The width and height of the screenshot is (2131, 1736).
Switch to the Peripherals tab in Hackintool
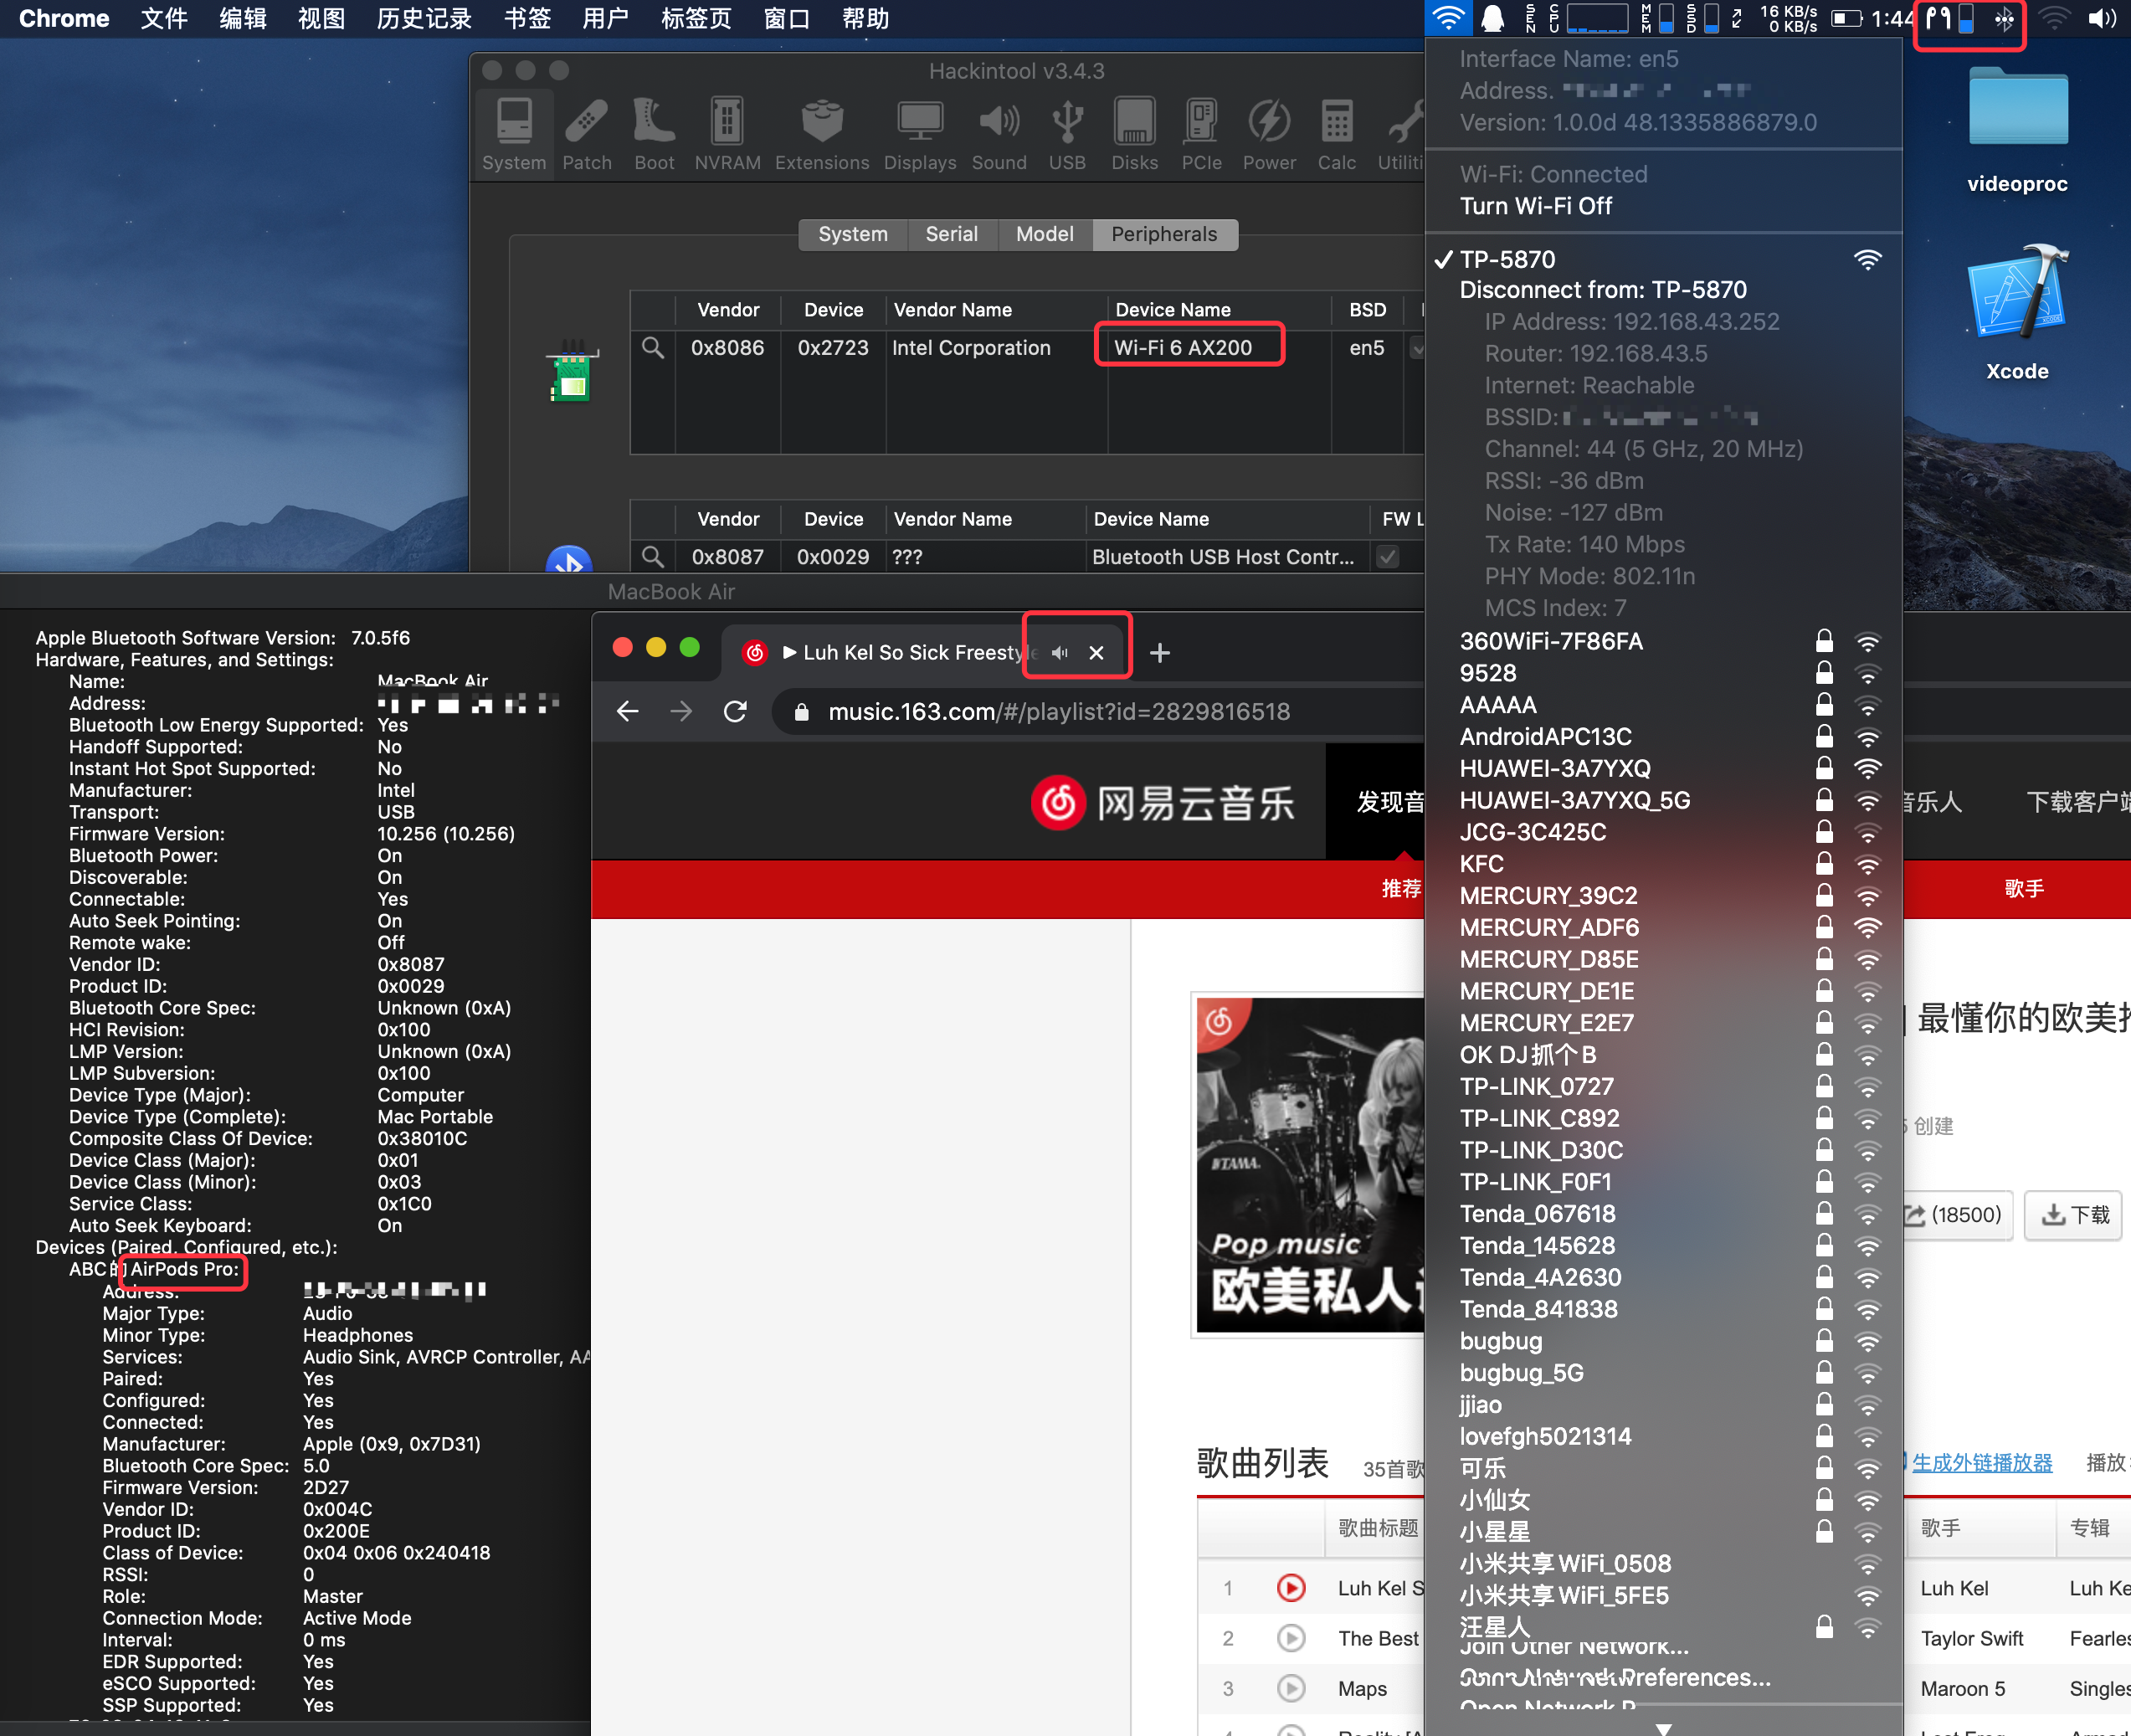(x=1164, y=234)
